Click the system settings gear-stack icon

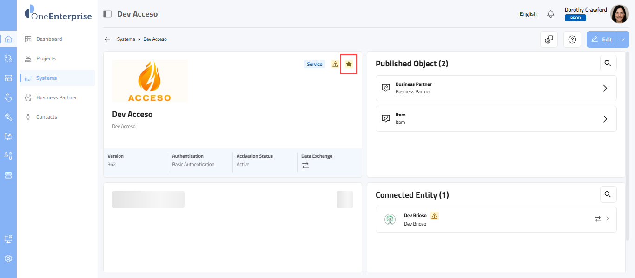pos(549,39)
